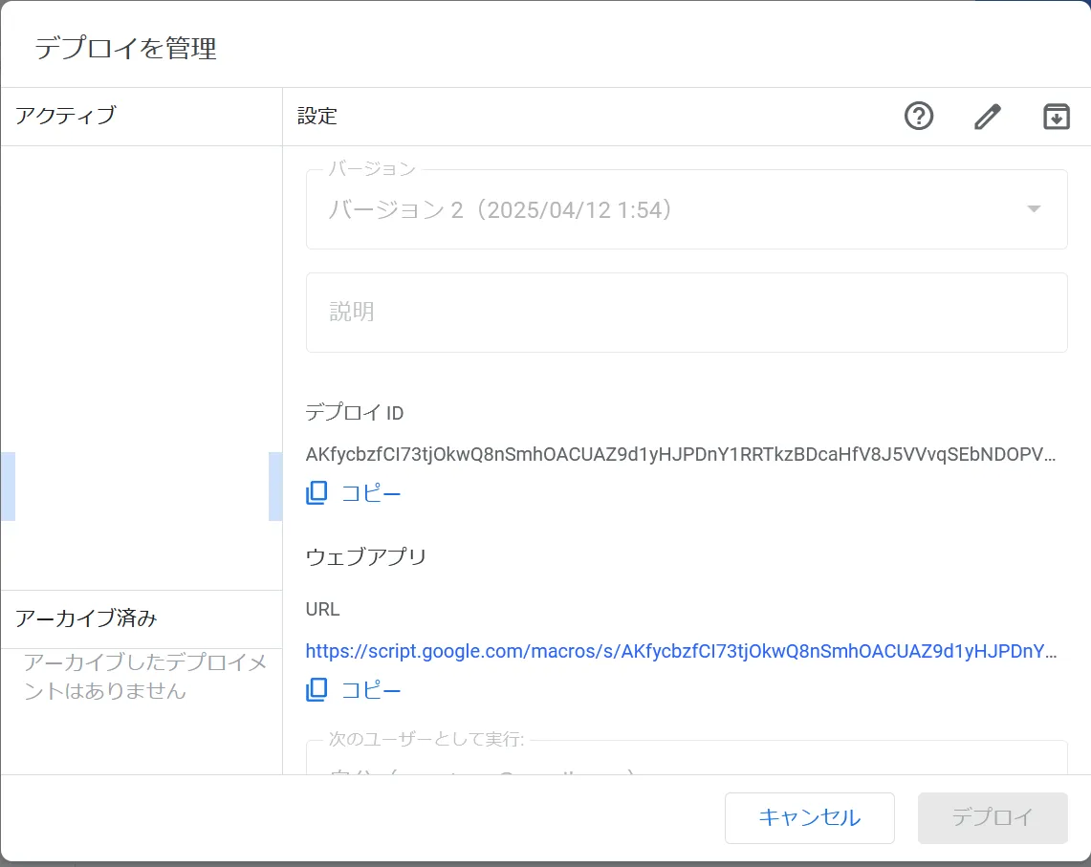Viewport: 1091px width, 867px height.
Task: Click the pencil edit deployment icon
Action: (987, 117)
